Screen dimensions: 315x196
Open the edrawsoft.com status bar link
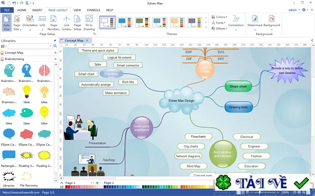(x=20, y=192)
